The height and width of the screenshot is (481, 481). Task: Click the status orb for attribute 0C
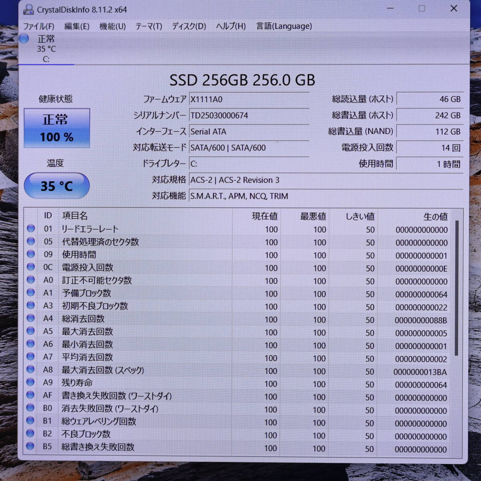(x=31, y=267)
